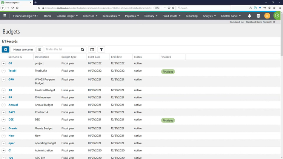The image size is (283, 159).
Task: Add a new budget scenario
Action: [x=5, y=49]
